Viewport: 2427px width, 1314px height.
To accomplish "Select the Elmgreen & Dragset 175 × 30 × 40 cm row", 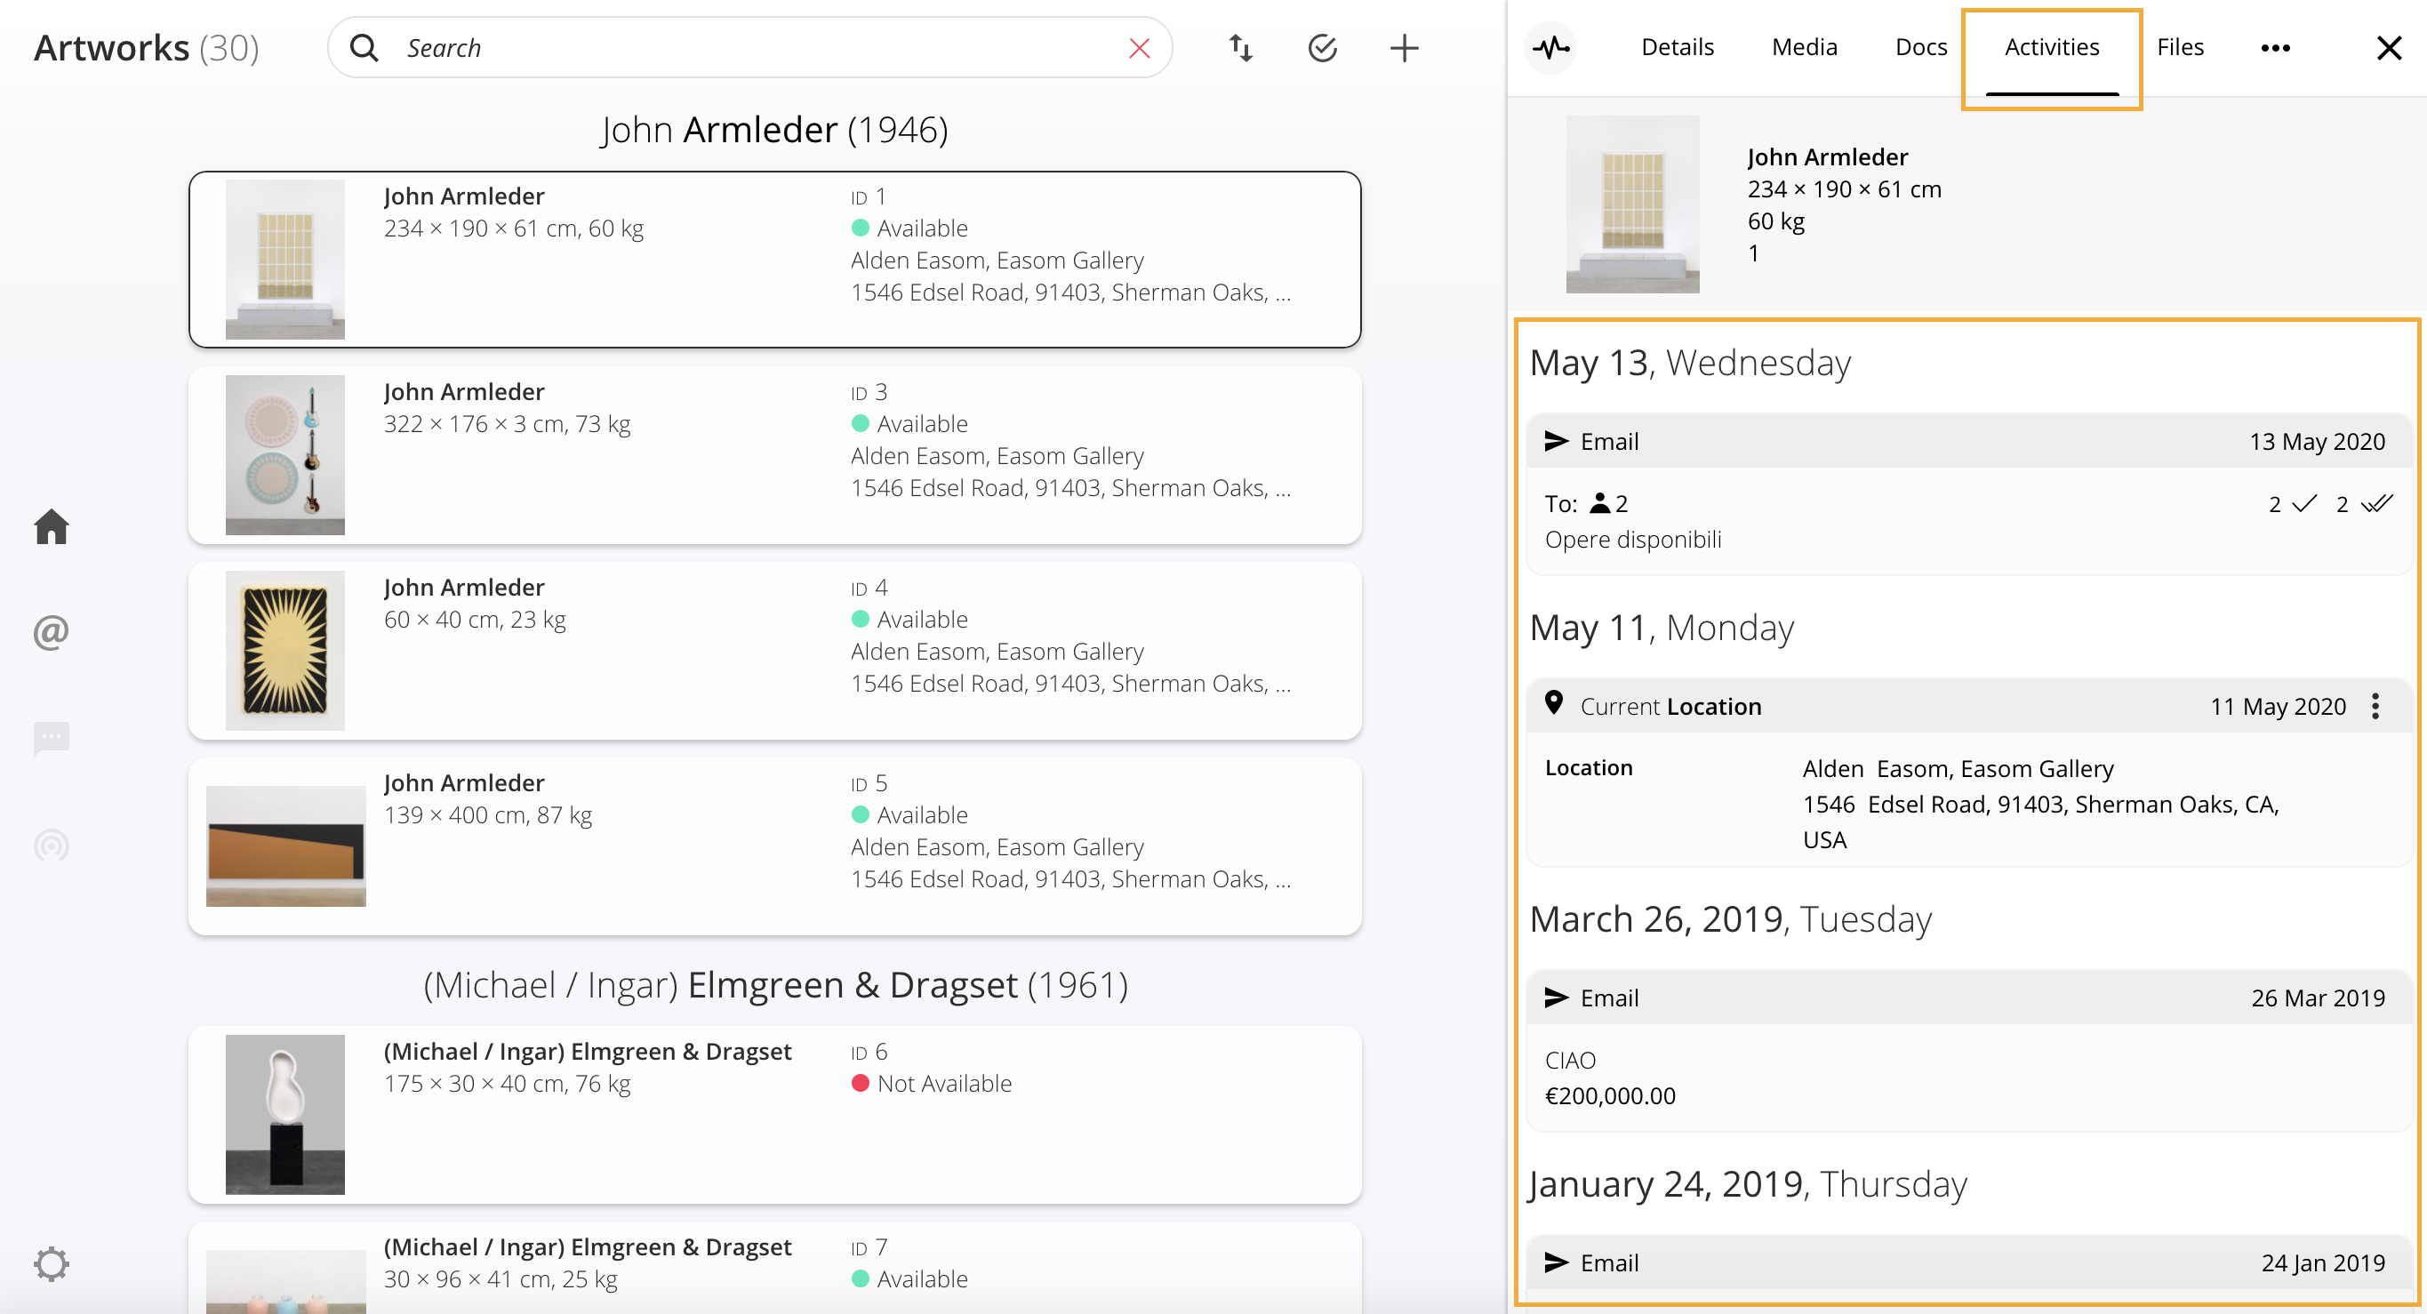I will pos(774,1114).
